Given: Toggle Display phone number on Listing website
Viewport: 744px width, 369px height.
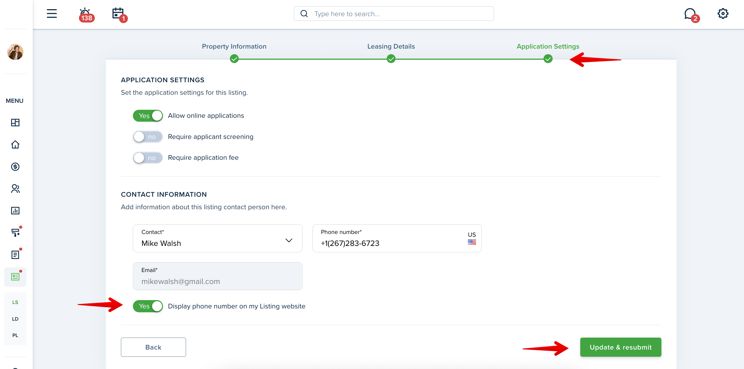Looking at the screenshot, I should click(148, 306).
